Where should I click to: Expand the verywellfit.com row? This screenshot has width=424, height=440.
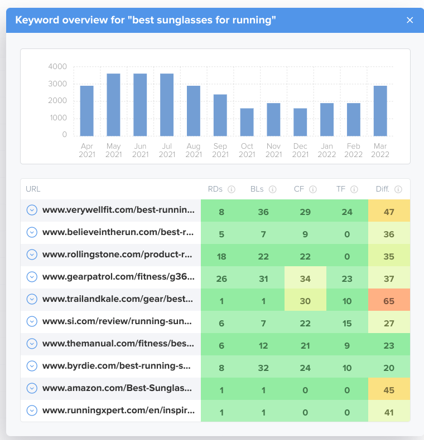32,210
